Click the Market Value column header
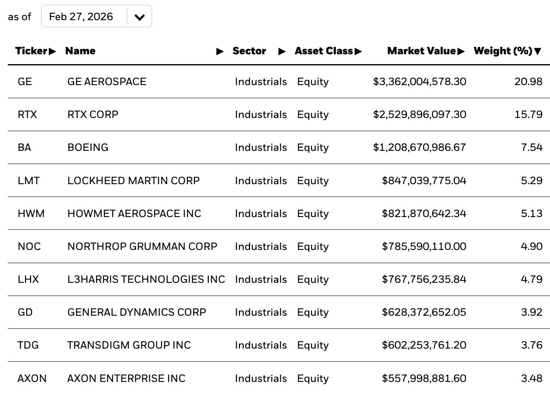This screenshot has height=393, width=550. [421, 51]
